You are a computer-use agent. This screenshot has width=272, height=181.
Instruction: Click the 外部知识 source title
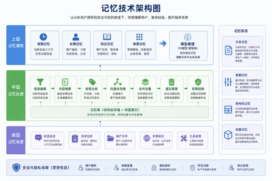coord(158,136)
